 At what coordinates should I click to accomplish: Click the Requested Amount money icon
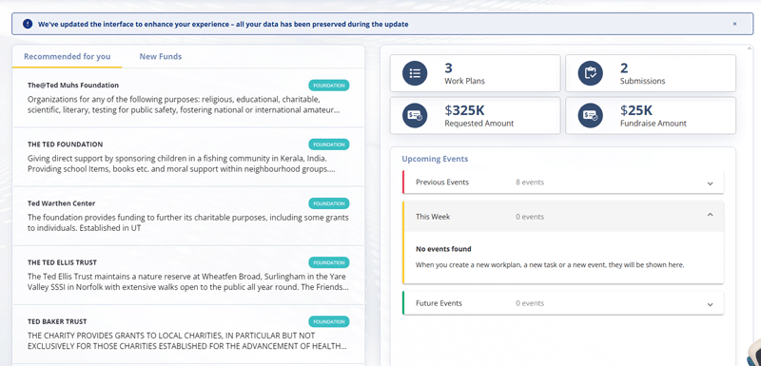tap(415, 116)
